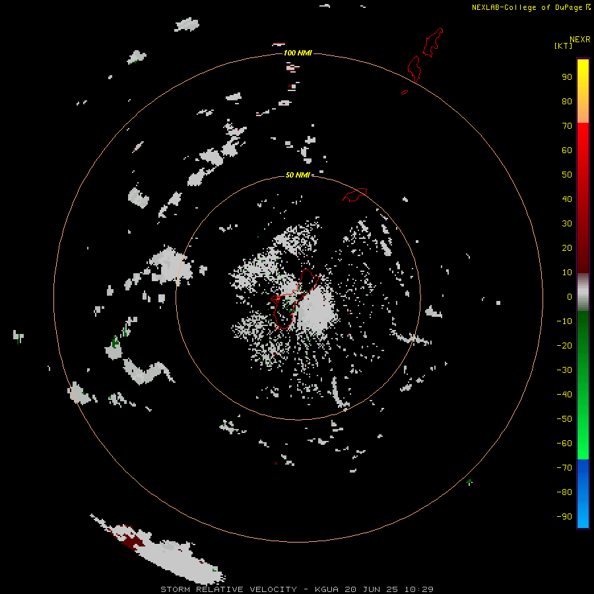Click the 40 value on the velocity scale
Viewport: 594px width, 594px height.
tap(567, 199)
